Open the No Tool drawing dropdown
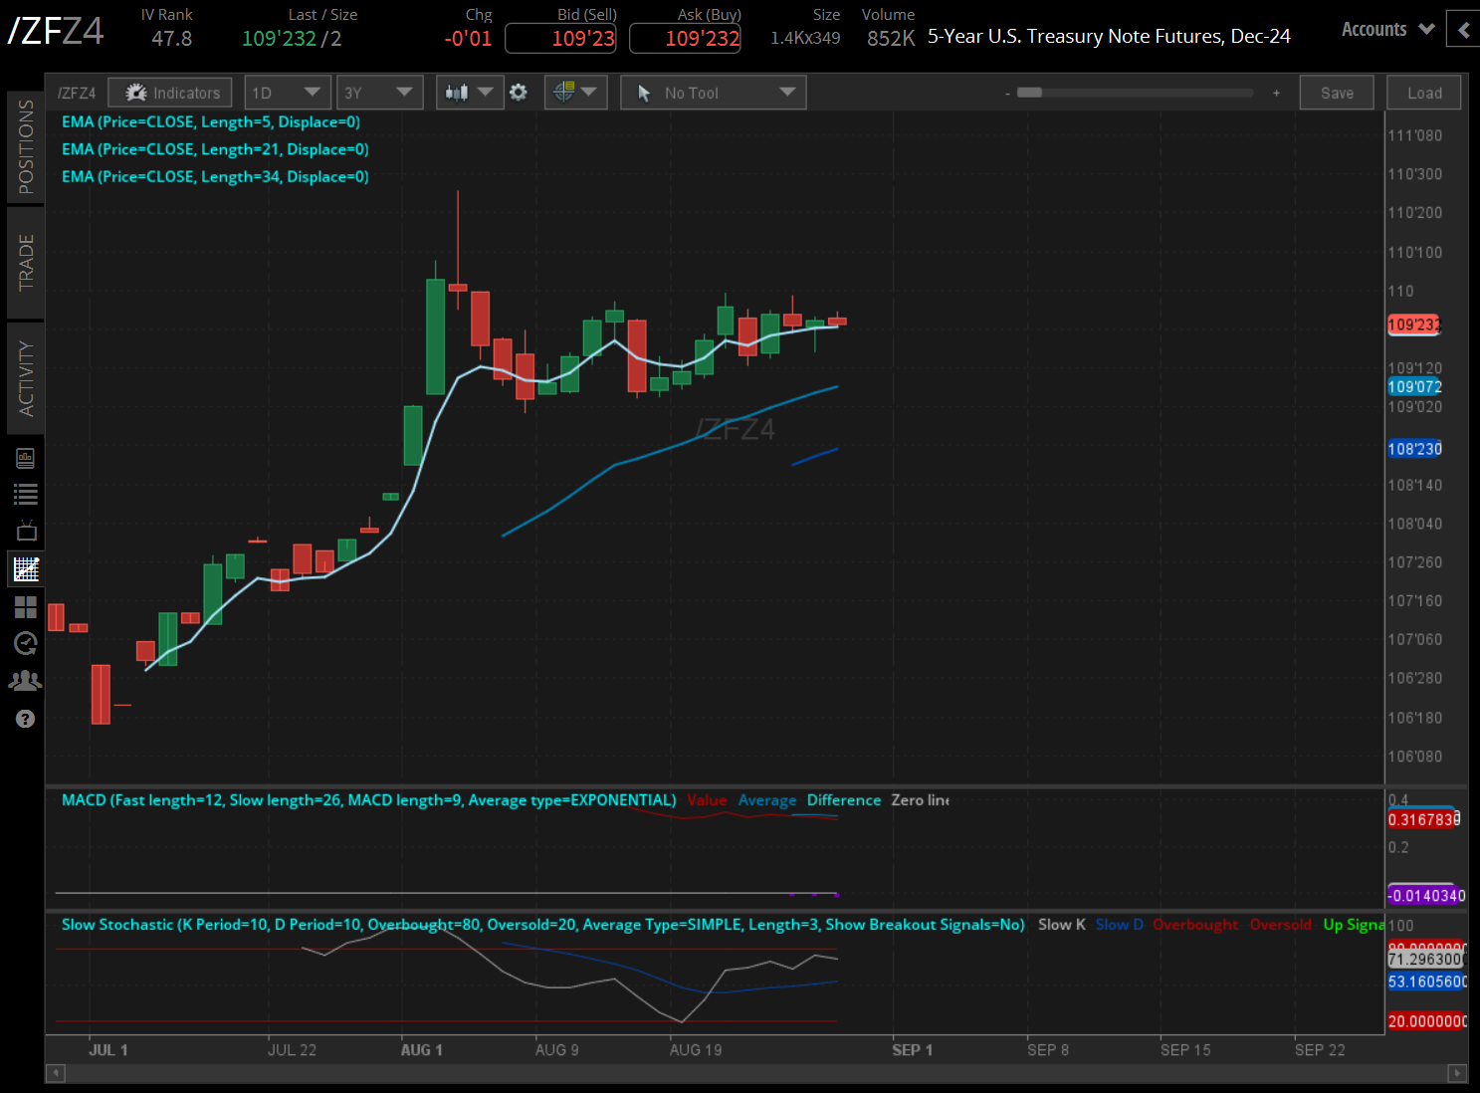1480x1093 pixels. 714,93
